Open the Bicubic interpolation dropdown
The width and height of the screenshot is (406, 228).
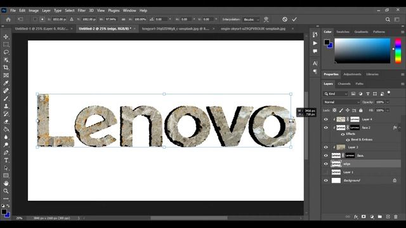251,20
